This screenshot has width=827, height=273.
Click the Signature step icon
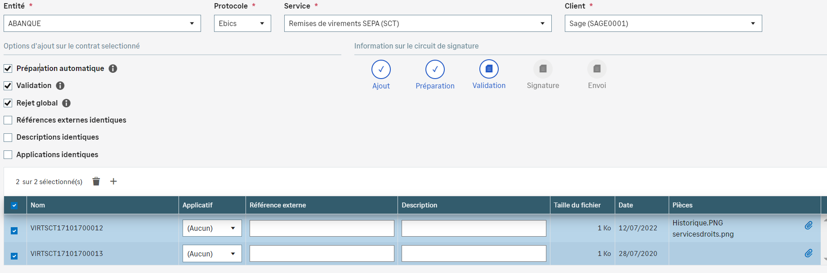(x=543, y=69)
